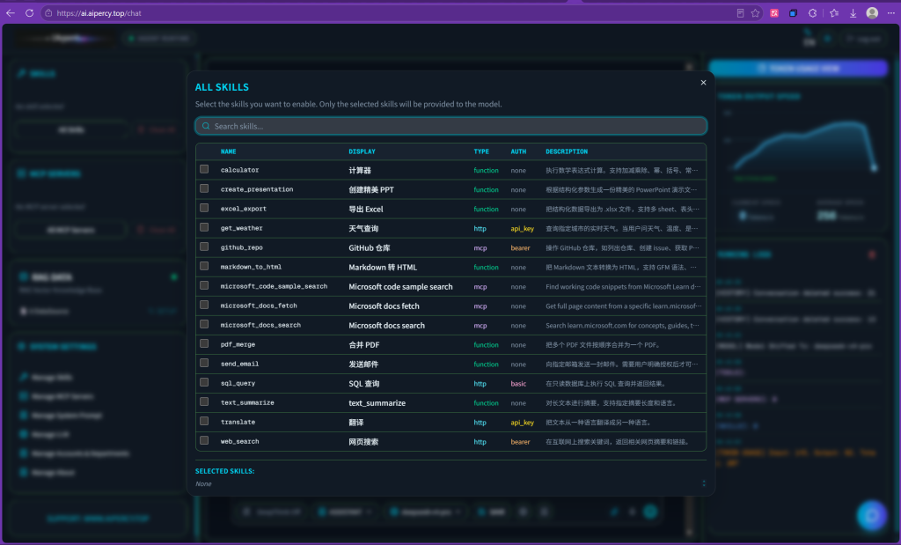Screen dimensions: 901x545
Task: Check the translate skill checkbox
Action: [x=204, y=422]
